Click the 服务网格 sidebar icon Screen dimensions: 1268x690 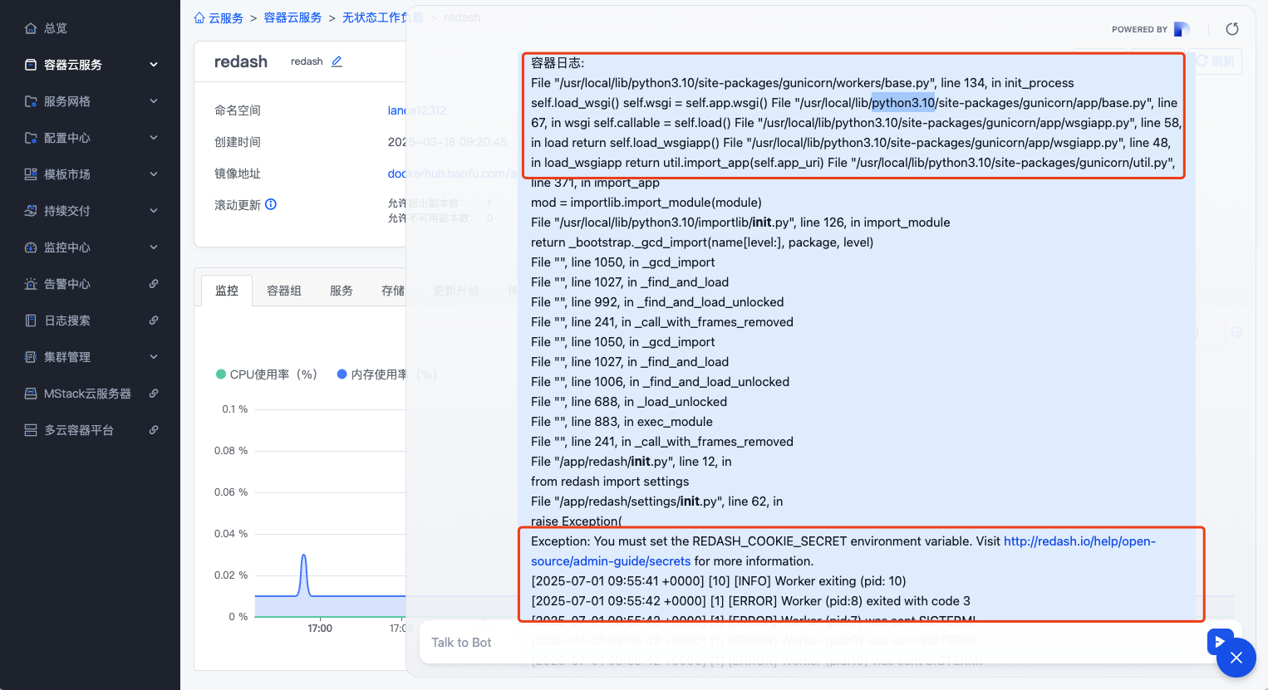[x=31, y=101]
